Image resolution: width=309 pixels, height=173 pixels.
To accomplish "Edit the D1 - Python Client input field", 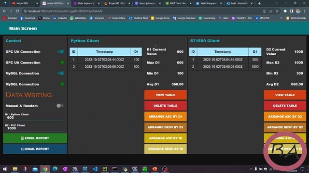I will pos(35,117).
